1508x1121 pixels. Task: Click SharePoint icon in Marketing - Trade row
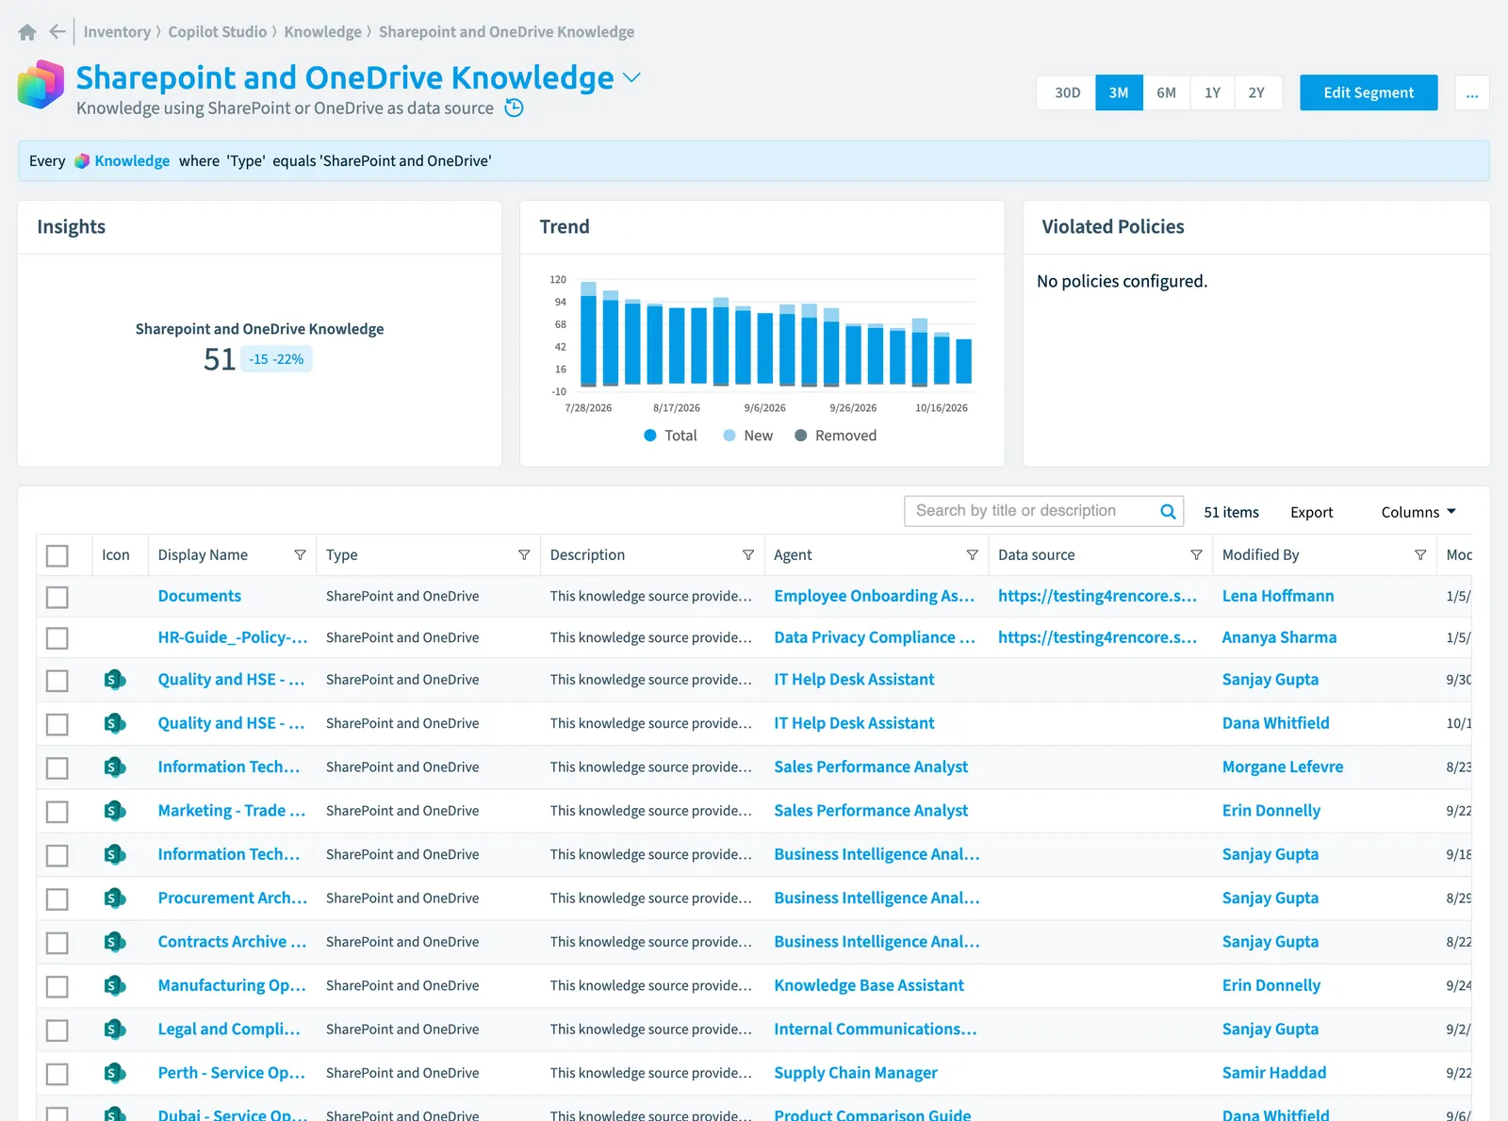coord(115,811)
